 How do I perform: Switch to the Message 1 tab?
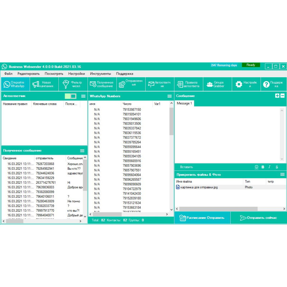(184, 103)
